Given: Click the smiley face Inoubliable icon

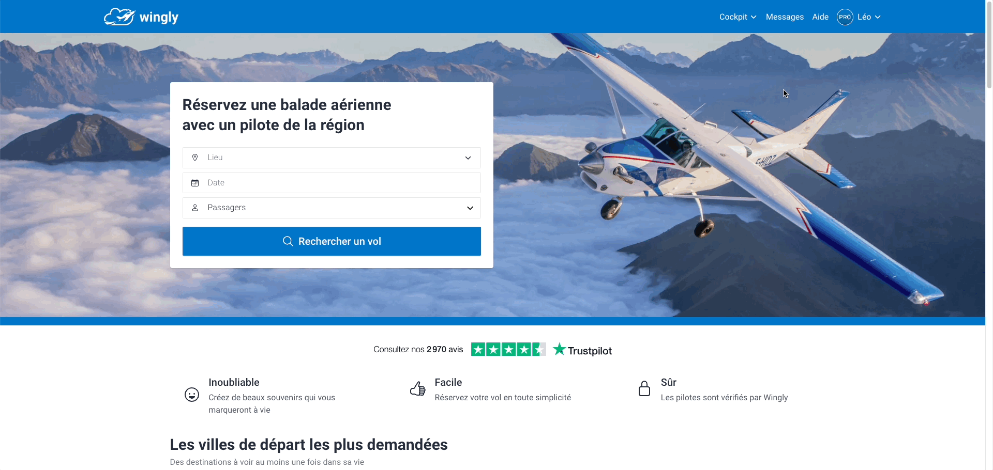Looking at the screenshot, I should pos(192,395).
